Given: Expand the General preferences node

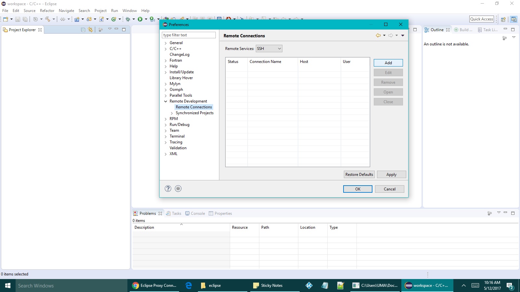Looking at the screenshot, I should point(166,43).
